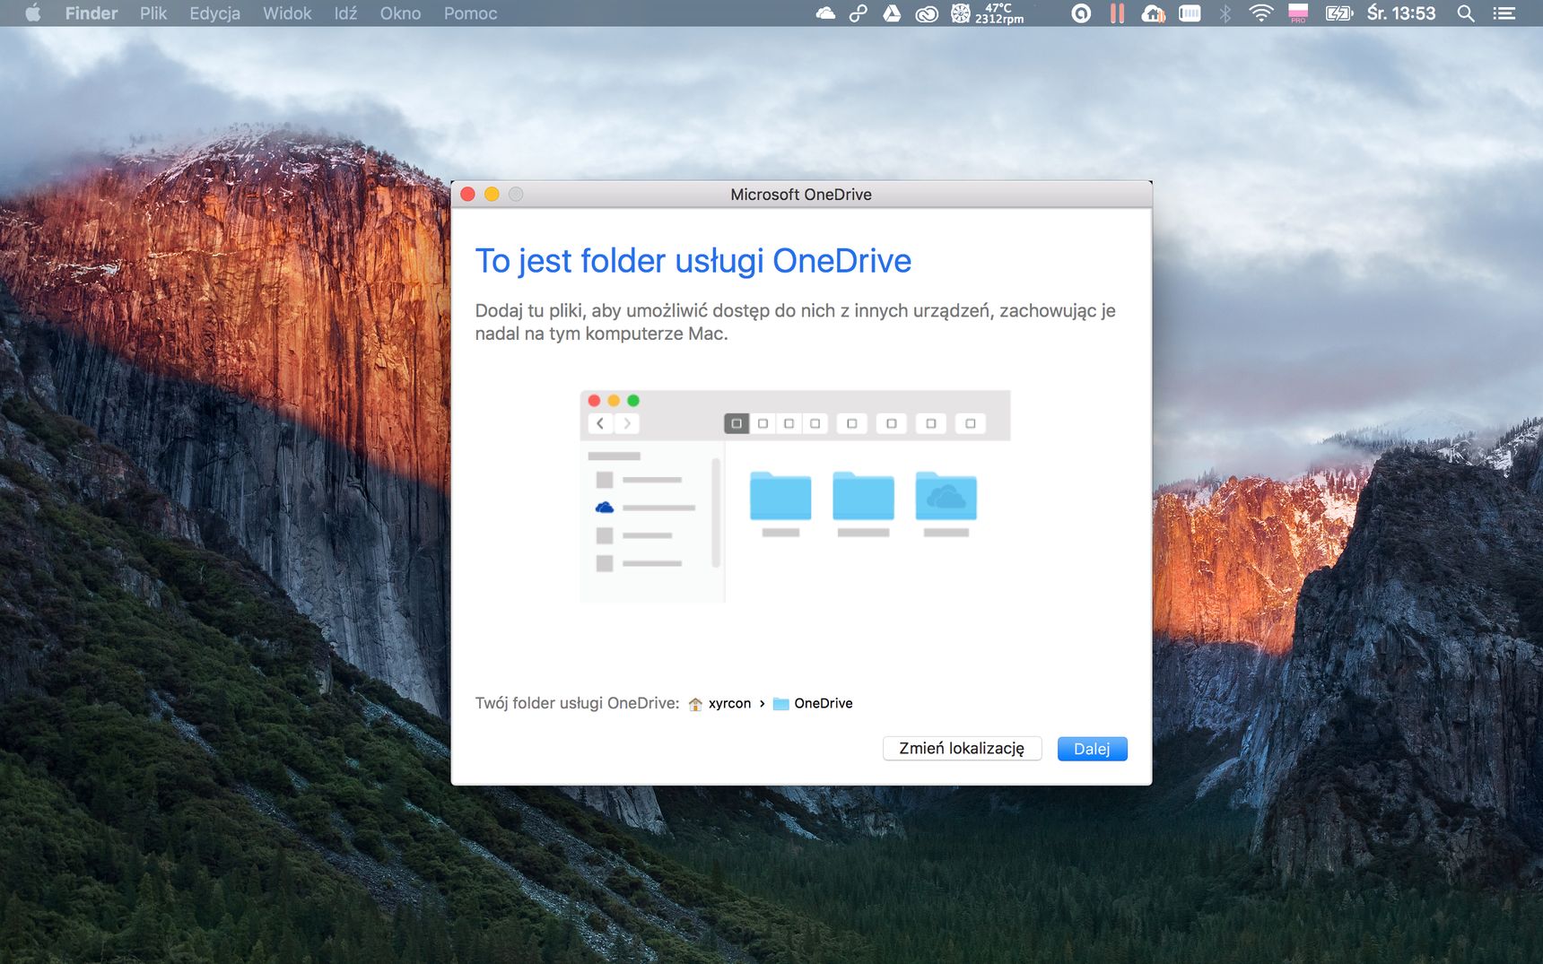Click Dalej to continue setup
Viewport: 1543px width, 964px height.
click(x=1092, y=749)
